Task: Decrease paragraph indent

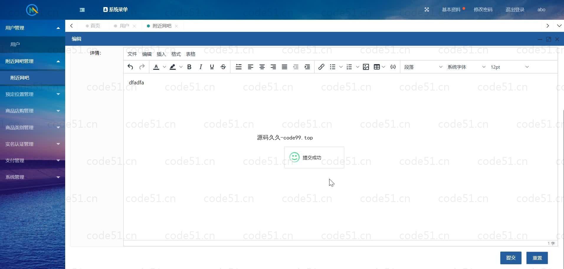Action: click(296, 67)
